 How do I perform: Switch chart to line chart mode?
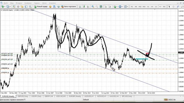(x=88, y=7)
